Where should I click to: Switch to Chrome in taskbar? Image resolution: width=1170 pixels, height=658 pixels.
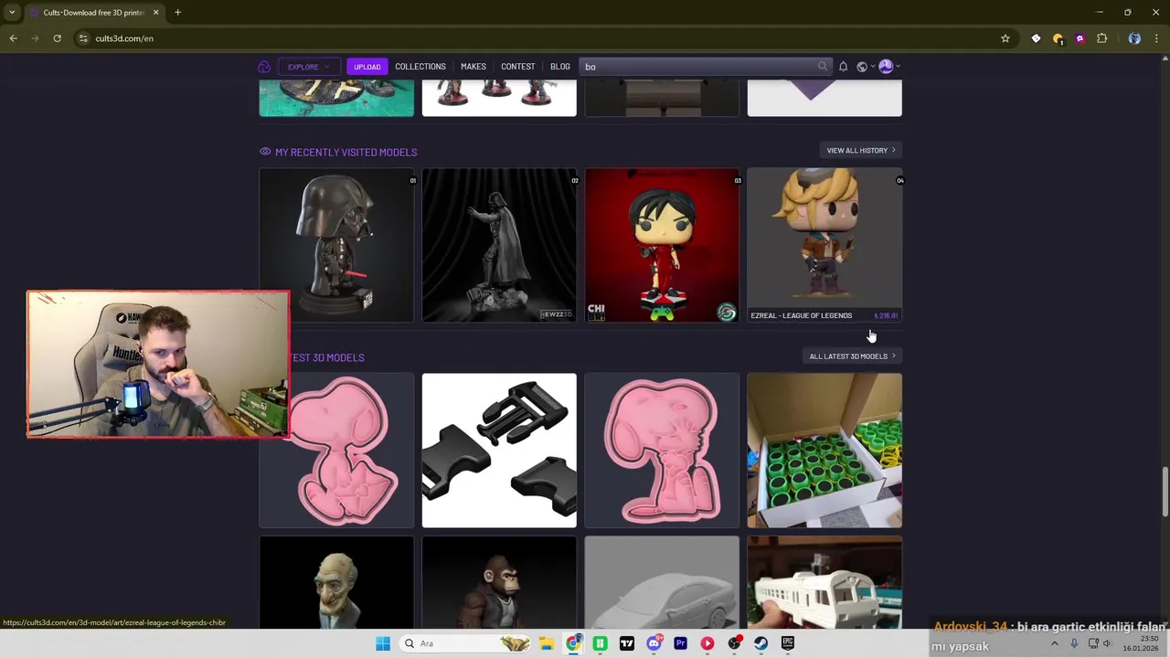tap(572, 643)
